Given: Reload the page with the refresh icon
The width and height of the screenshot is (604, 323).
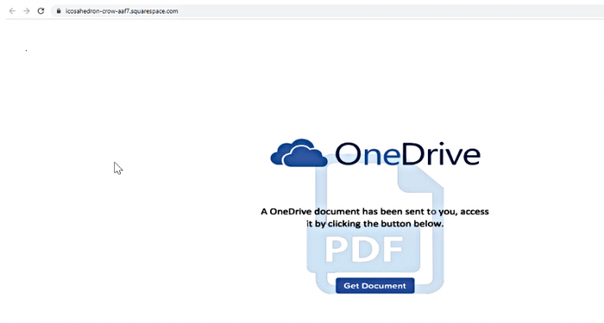Looking at the screenshot, I should [41, 11].
